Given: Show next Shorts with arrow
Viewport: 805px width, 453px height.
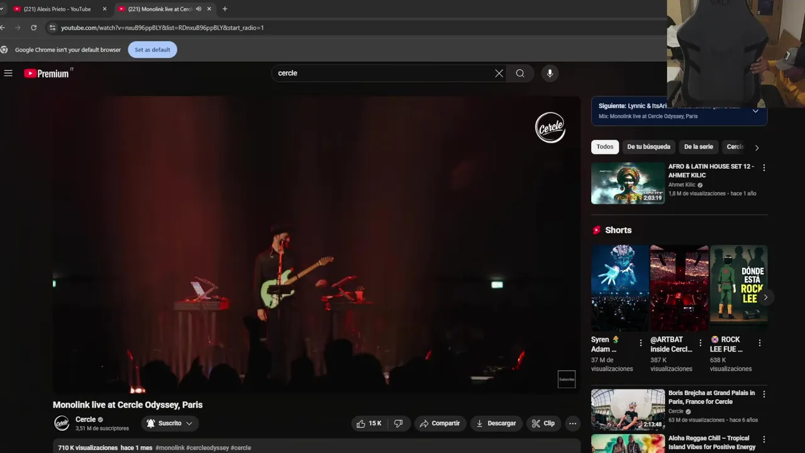Looking at the screenshot, I should coord(765,297).
